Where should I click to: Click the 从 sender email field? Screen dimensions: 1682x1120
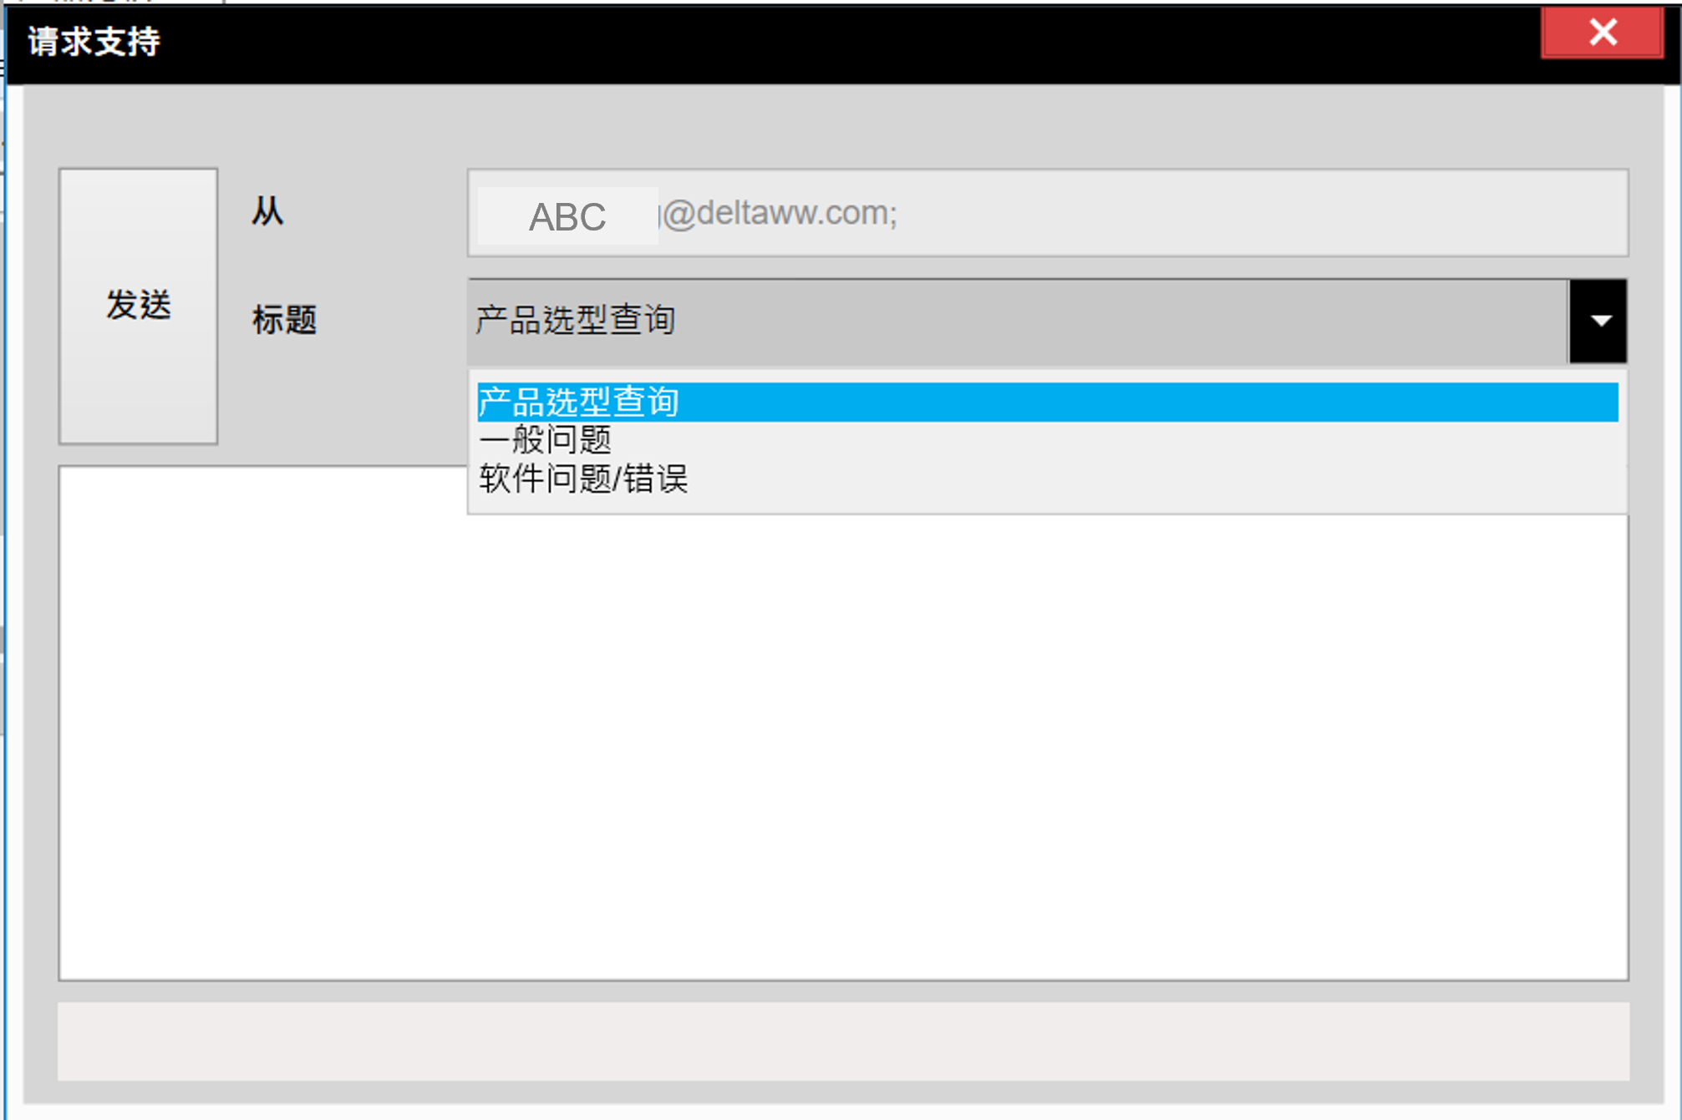(1046, 213)
